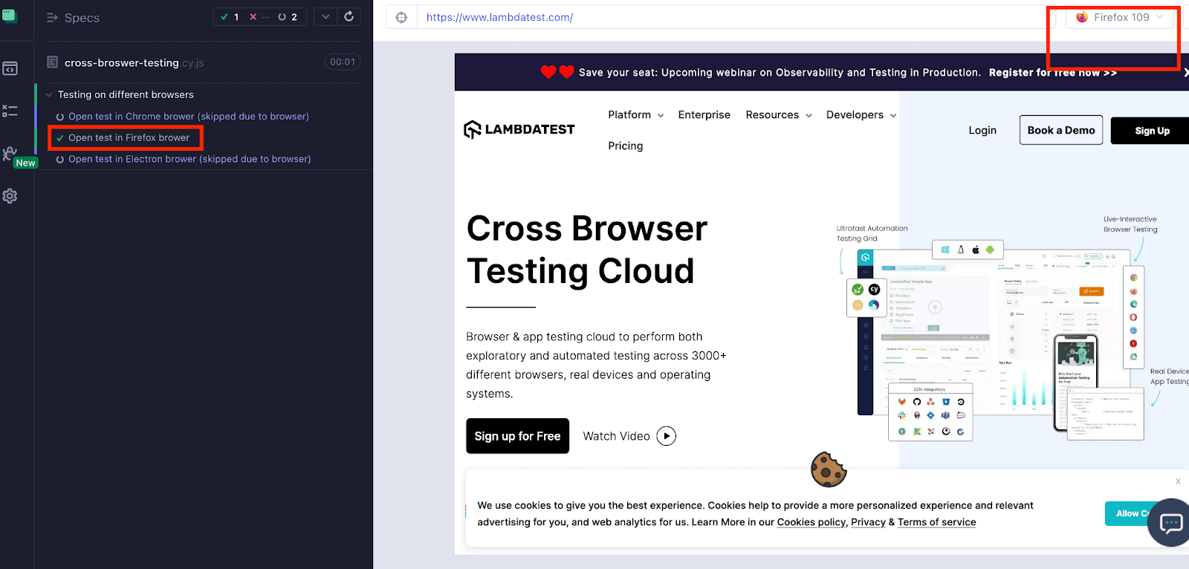The width and height of the screenshot is (1189, 569).
Task: Open the Firefox 109 browser dropdown
Action: 1121,17
